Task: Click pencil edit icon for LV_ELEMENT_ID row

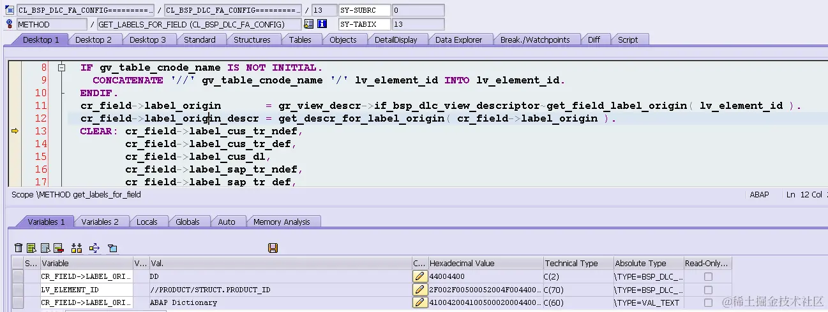Action: click(419, 289)
